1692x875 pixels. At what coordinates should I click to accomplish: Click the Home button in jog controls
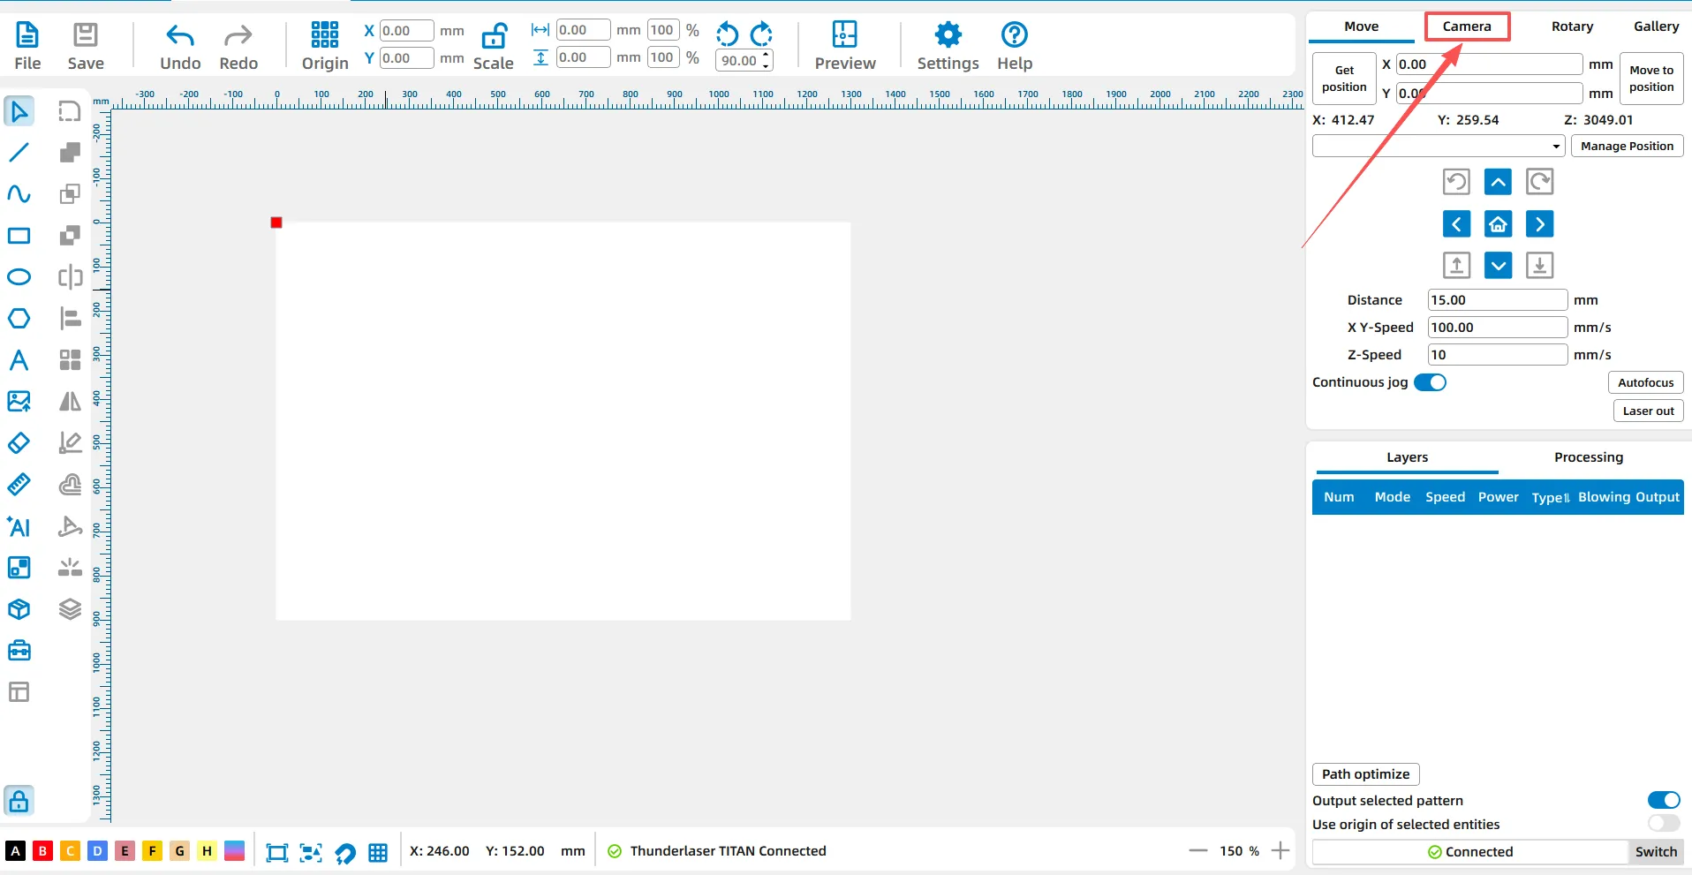pyautogui.click(x=1498, y=224)
